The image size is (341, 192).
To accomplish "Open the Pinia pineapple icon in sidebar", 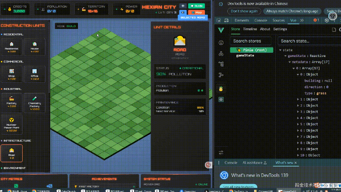I will 221,89.
